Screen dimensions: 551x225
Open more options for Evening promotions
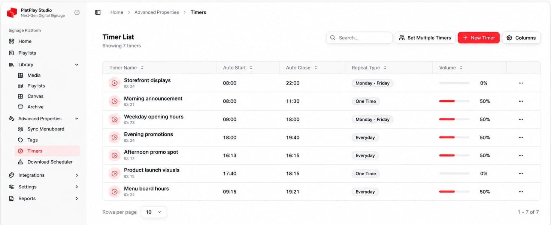pos(521,137)
